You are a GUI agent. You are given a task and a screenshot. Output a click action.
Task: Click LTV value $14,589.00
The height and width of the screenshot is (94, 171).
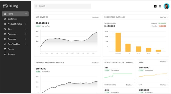[144, 90]
